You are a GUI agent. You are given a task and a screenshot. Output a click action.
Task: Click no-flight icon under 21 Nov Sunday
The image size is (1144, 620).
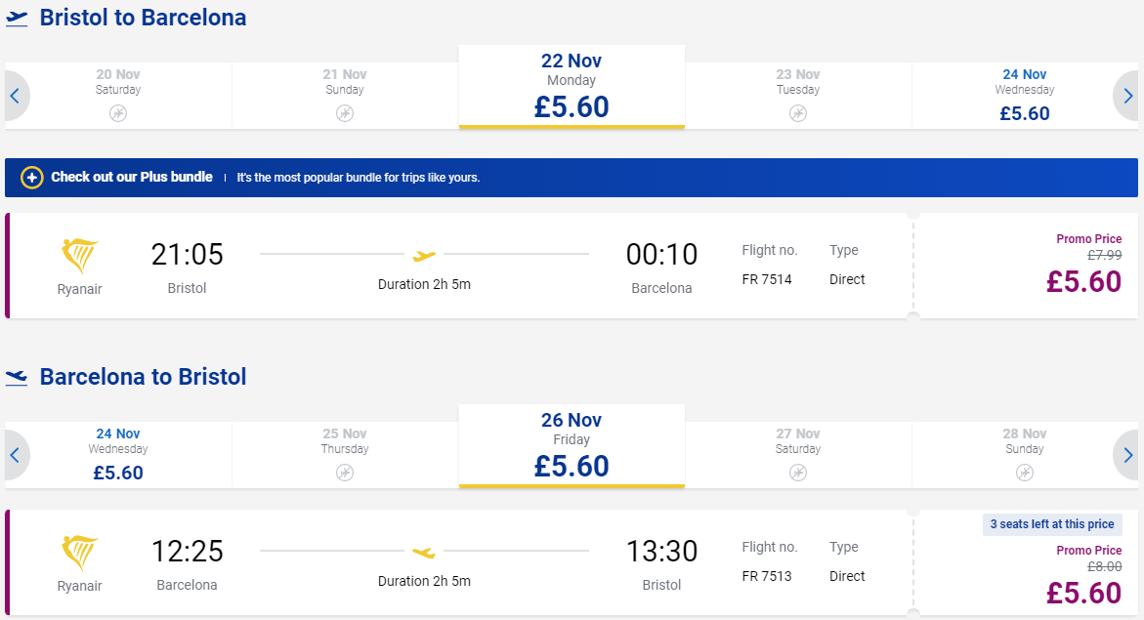coord(345,113)
